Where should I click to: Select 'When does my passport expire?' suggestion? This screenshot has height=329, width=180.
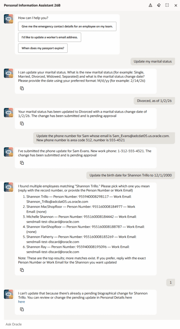point(43,48)
